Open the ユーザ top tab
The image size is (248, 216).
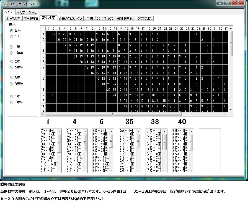click(x=32, y=12)
